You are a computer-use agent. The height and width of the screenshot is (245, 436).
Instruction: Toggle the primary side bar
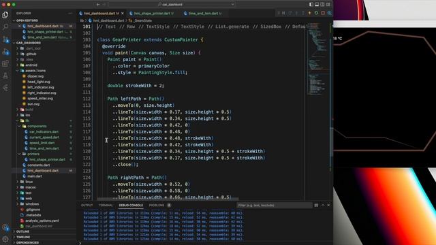311,5
